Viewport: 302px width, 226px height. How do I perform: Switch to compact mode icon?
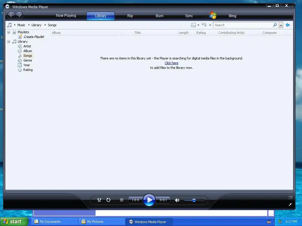coord(290,205)
